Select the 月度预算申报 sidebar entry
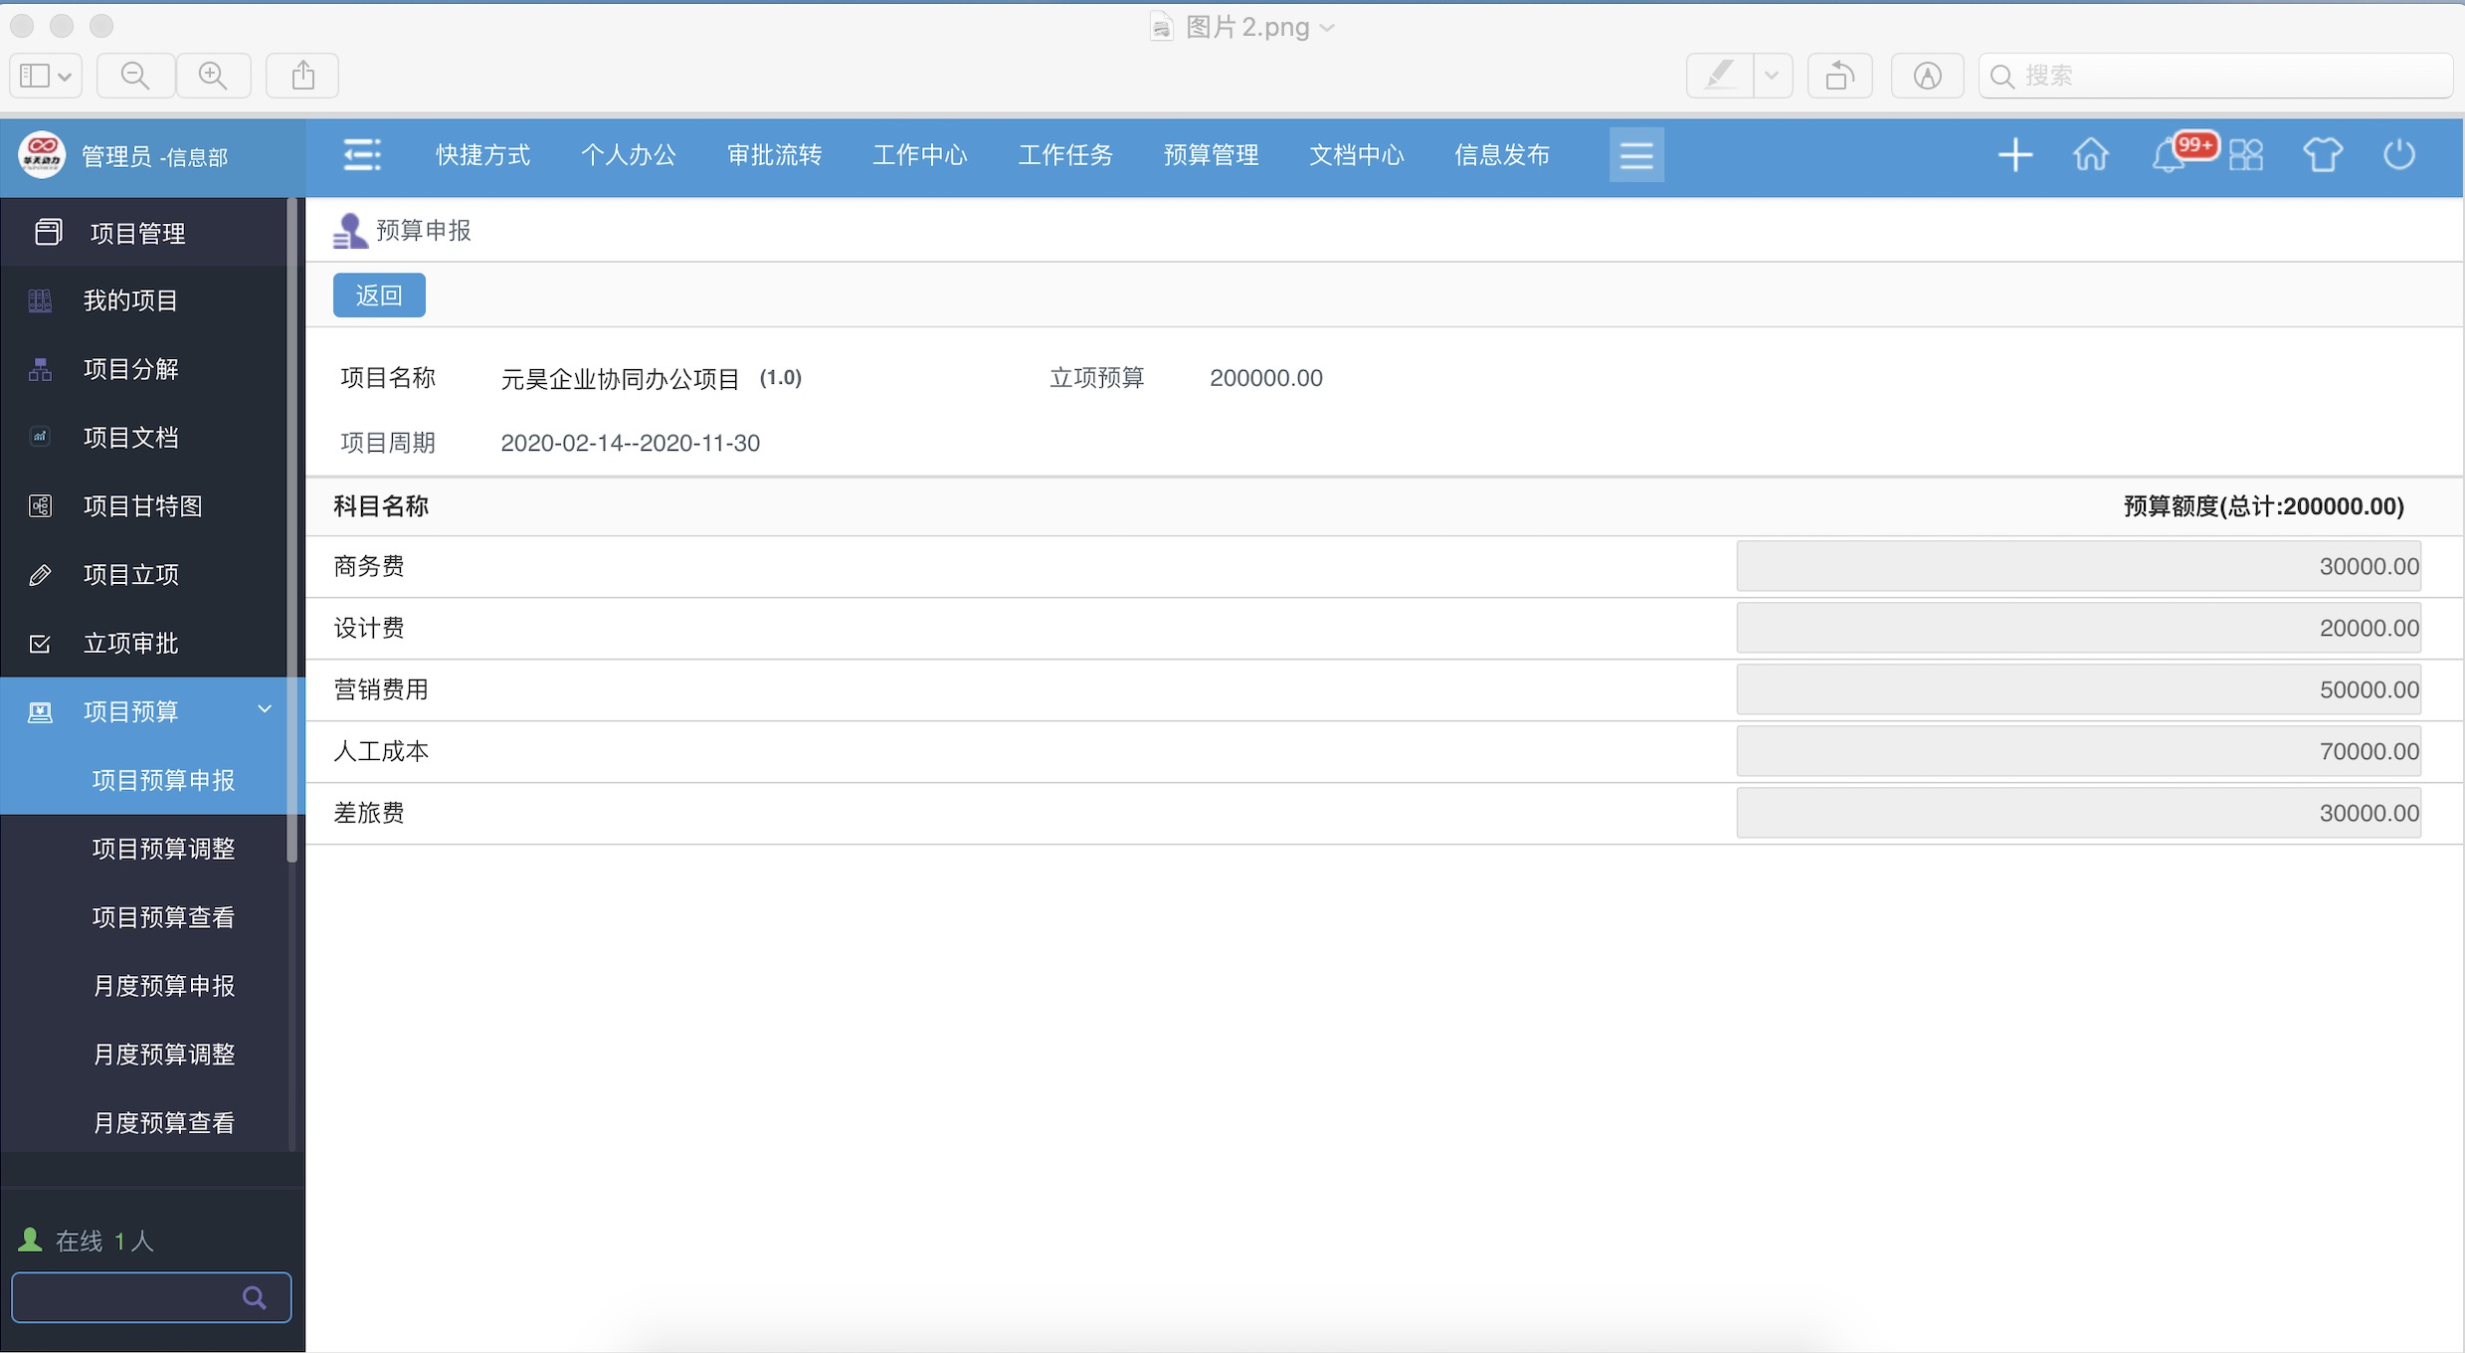 164,986
